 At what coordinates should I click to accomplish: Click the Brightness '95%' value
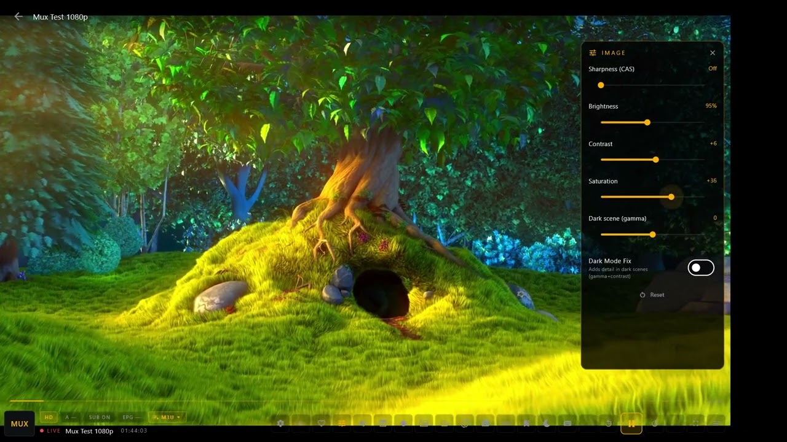click(711, 106)
